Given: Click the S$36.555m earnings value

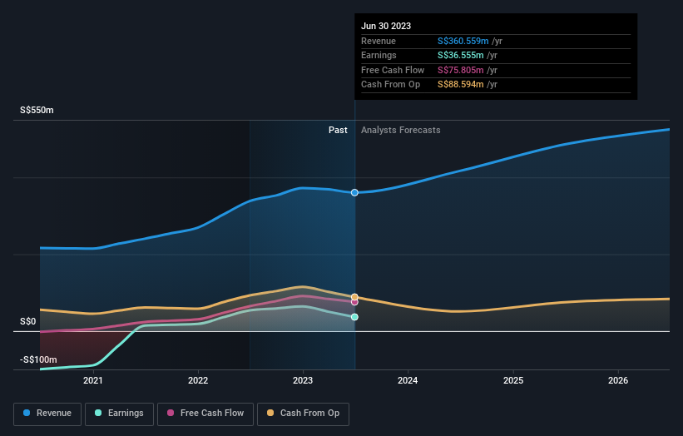Looking at the screenshot, I should (460, 55).
